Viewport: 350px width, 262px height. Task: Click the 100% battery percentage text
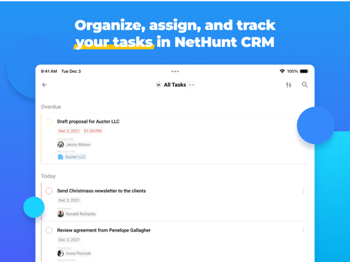(292, 72)
